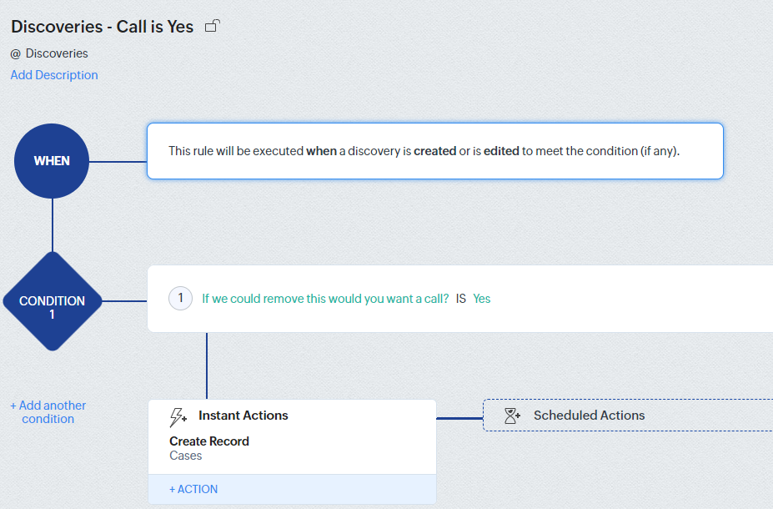
Task: Click the Yes condition value
Action: coord(482,299)
